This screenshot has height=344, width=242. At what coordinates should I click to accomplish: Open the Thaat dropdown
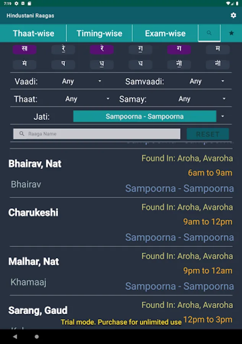coord(87,99)
